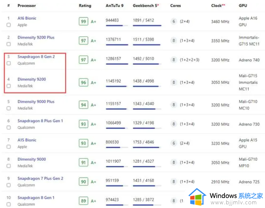Select the Adreno 730 GPU cell
Viewport: 265px width, 208px height.
[249, 124]
